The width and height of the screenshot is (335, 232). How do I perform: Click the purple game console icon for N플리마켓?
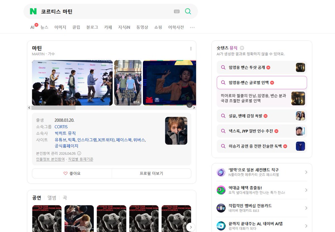221,172
